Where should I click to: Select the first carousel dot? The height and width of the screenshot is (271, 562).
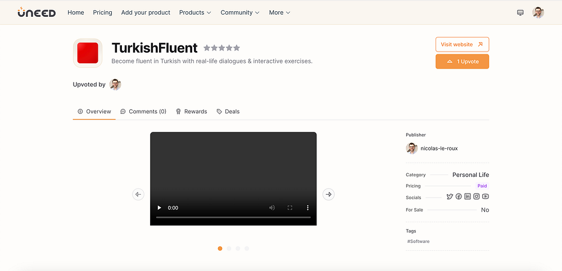[220, 249]
